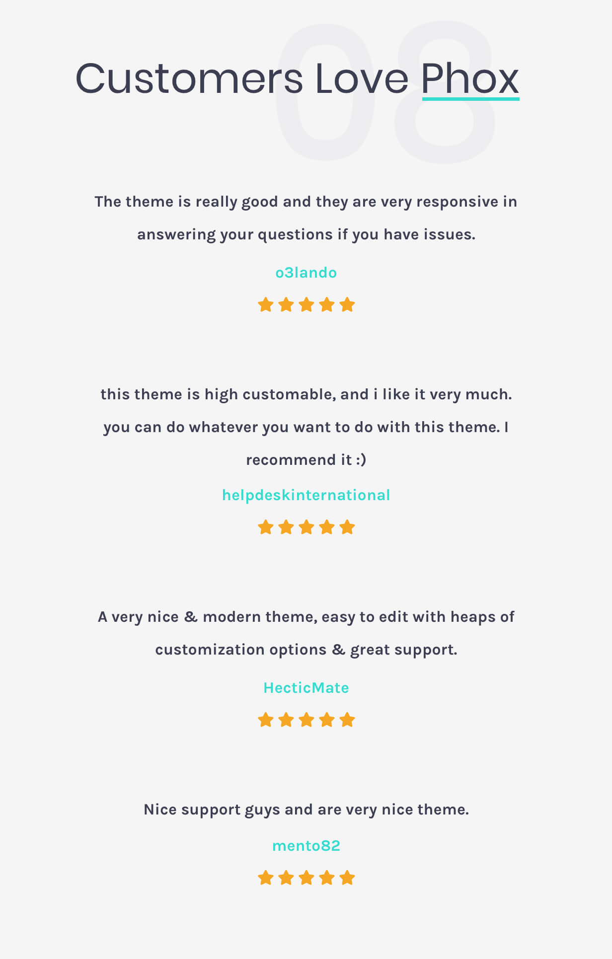Open the helpdeskinternational reviewer link
This screenshot has width=612, height=959.
pos(306,495)
